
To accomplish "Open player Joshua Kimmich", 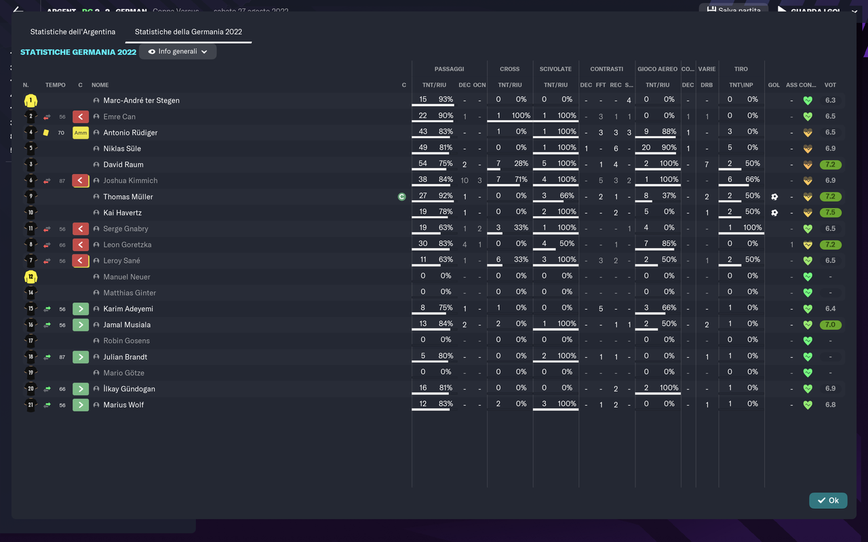I will [130, 181].
